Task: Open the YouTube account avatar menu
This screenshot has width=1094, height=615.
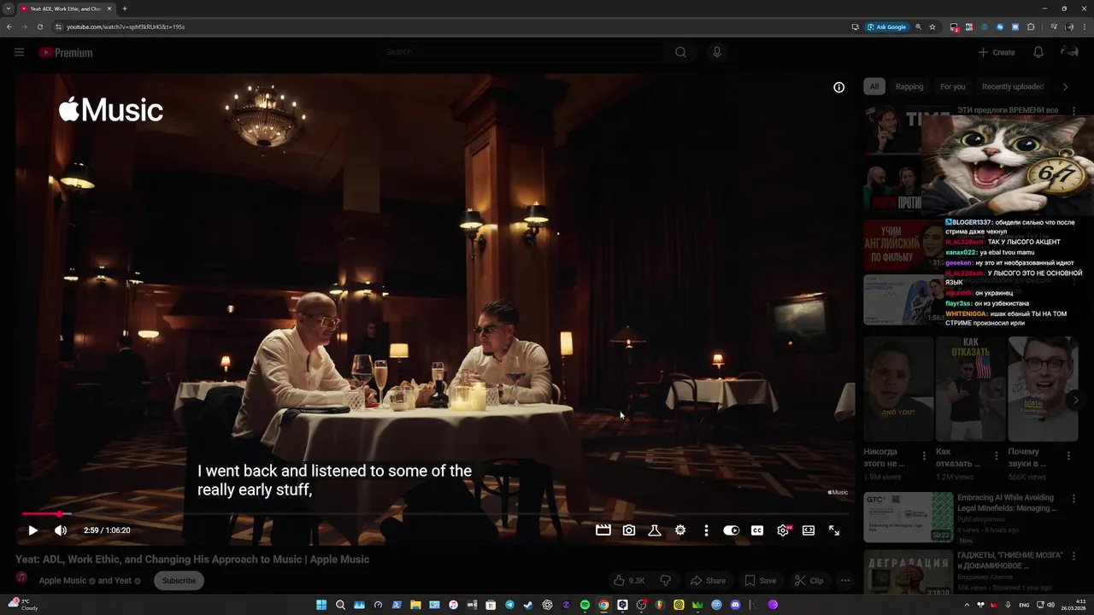Action: tap(1069, 52)
